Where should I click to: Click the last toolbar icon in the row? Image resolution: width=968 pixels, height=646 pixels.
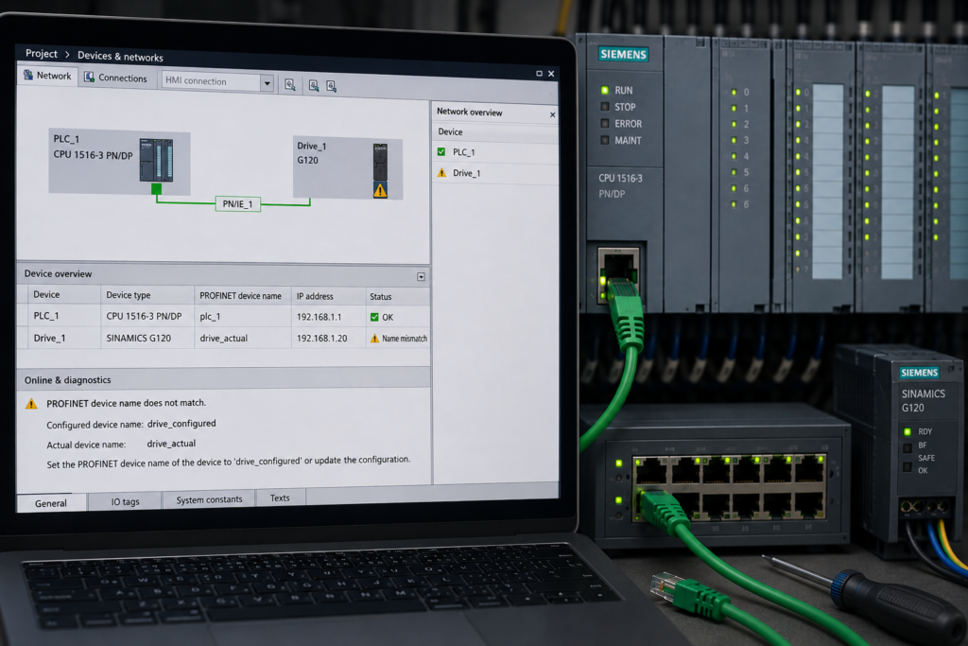click(x=332, y=86)
